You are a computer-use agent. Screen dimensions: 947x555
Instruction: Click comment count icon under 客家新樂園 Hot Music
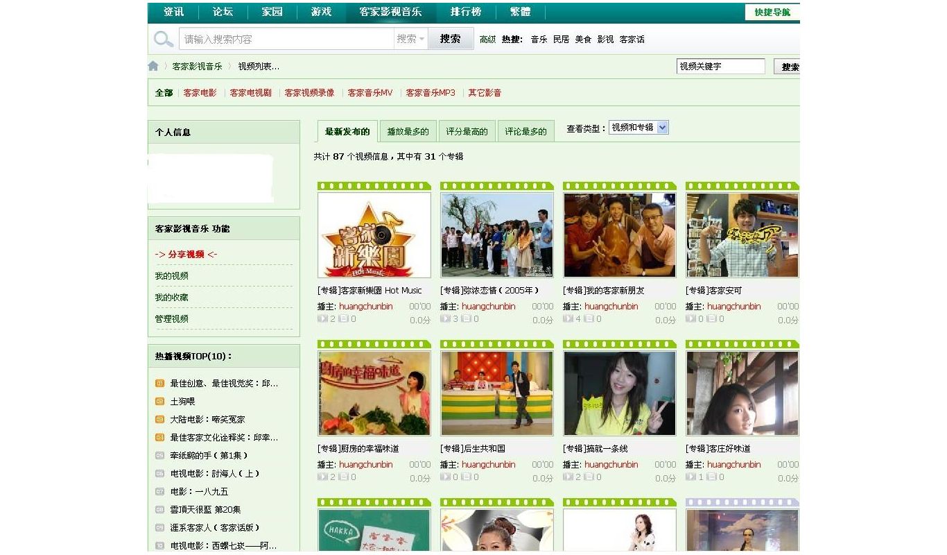(x=343, y=318)
